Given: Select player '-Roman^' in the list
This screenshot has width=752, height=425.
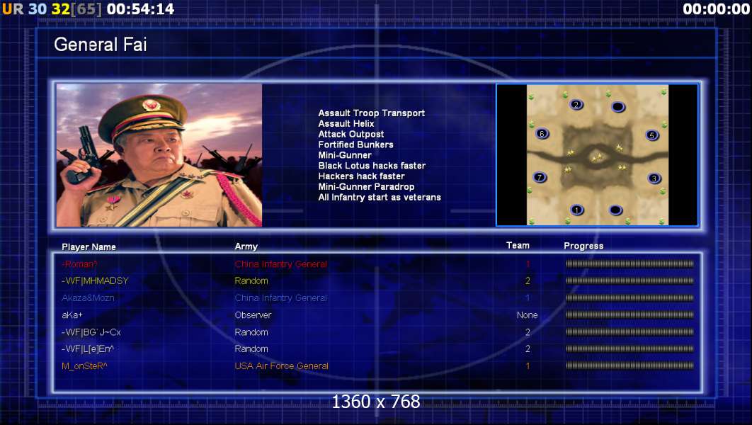Looking at the screenshot, I should coord(79,264).
